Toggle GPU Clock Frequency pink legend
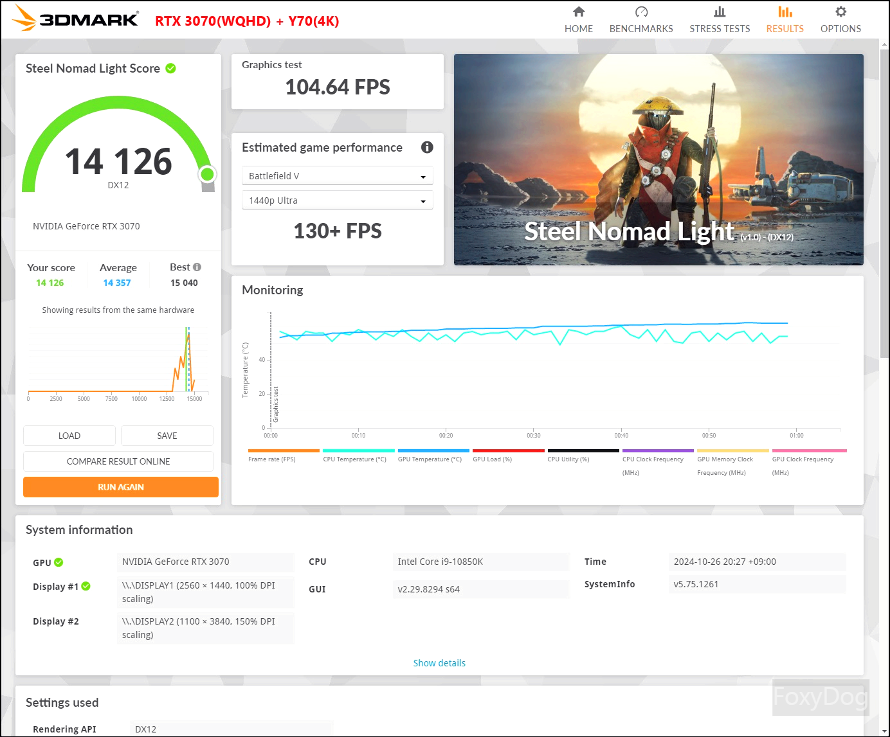The image size is (890, 737). [x=809, y=462]
